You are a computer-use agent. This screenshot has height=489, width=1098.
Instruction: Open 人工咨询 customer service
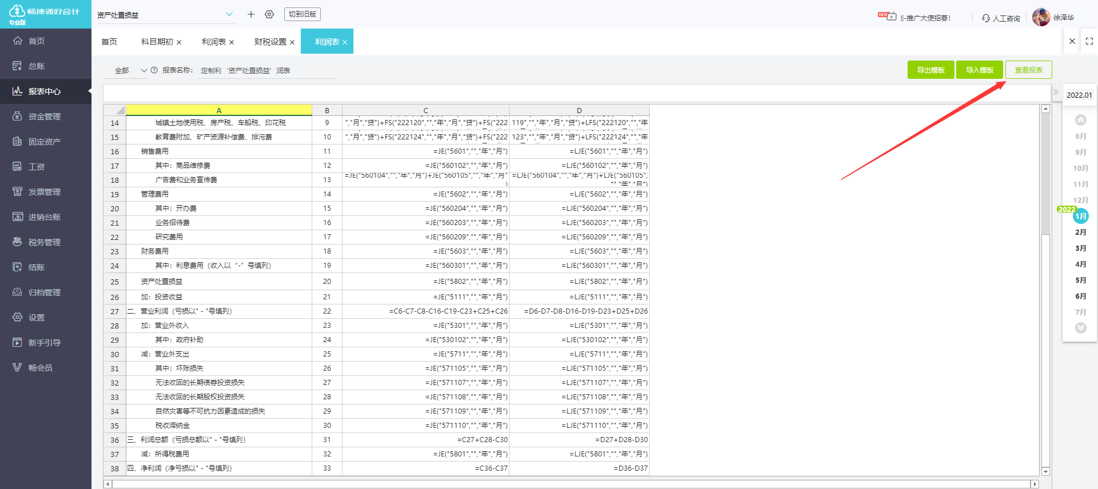(1001, 18)
